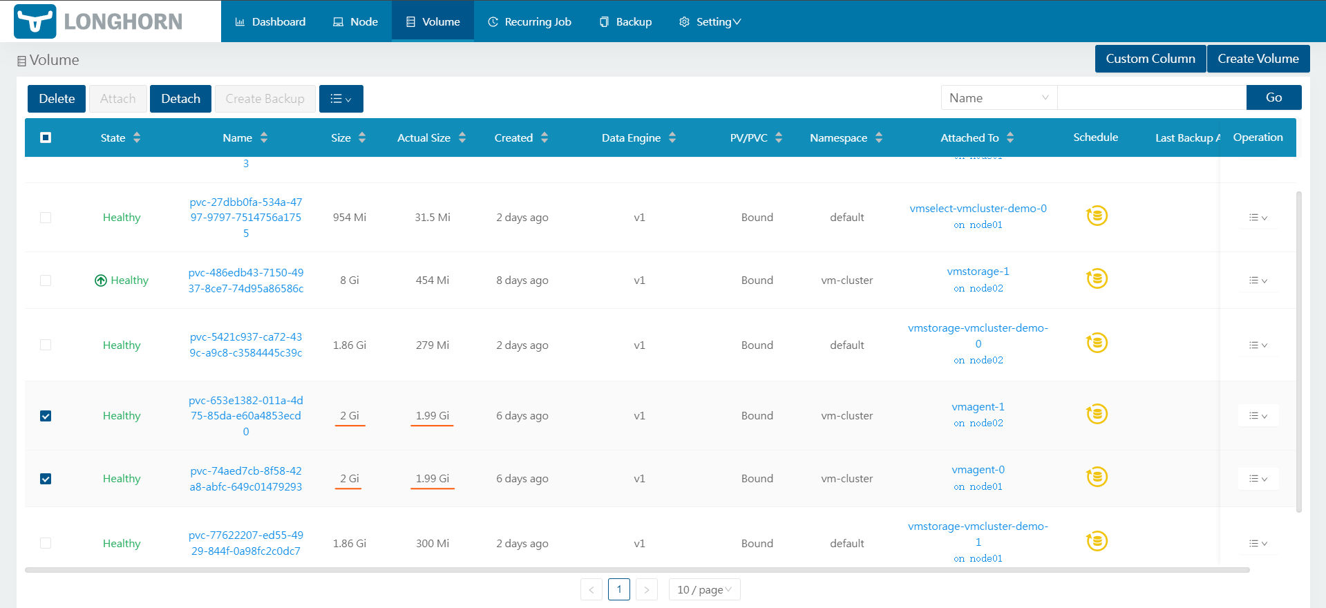Viewport: 1326px width, 608px height.
Task: Click schedule icon for vmagent-0 volume
Action: click(1097, 477)
